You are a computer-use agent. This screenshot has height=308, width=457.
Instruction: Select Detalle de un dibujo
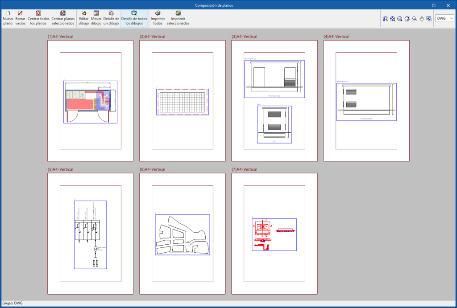[111, 18]
